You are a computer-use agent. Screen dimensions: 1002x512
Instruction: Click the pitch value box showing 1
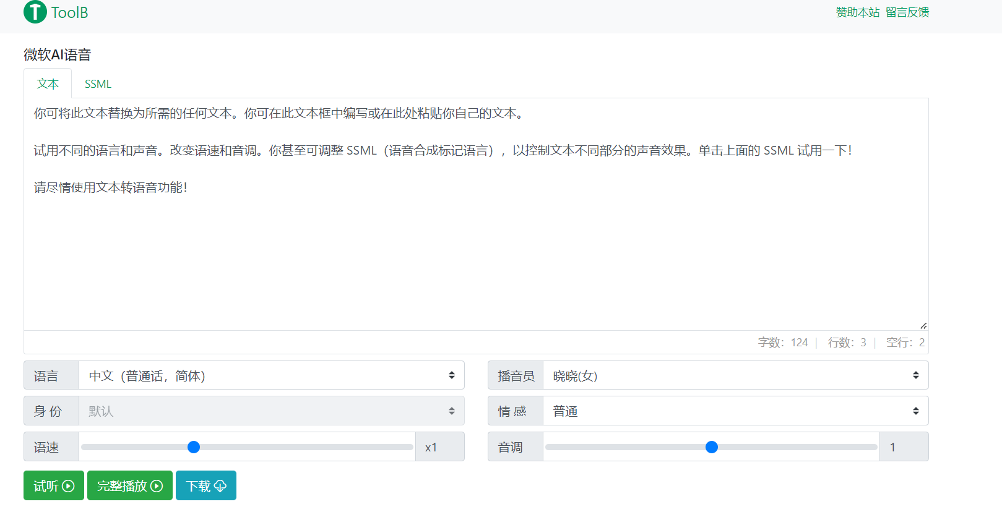click(904, 447)
